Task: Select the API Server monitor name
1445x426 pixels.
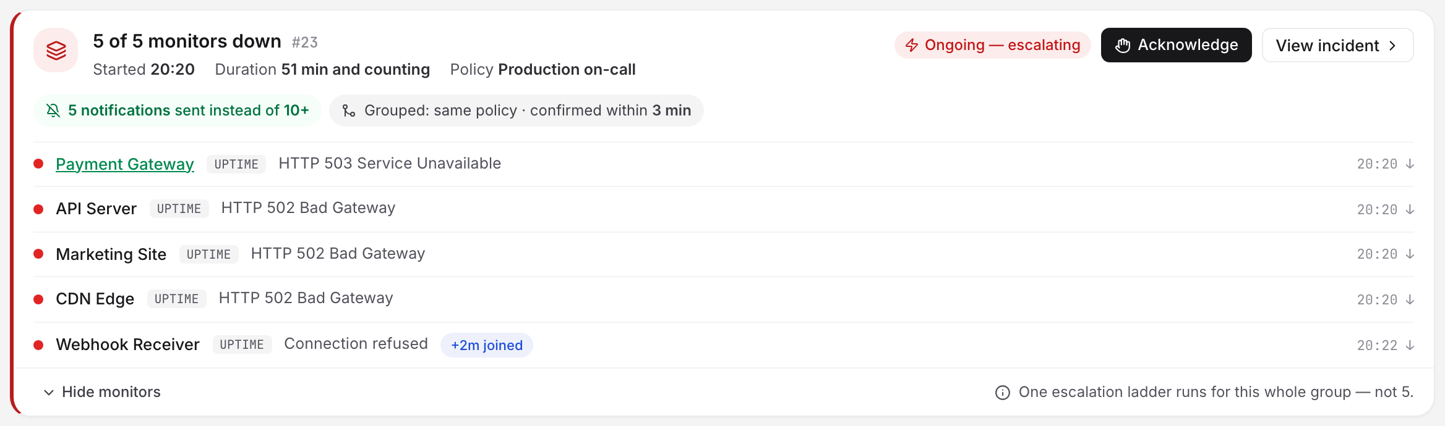Action: (96, 209)
